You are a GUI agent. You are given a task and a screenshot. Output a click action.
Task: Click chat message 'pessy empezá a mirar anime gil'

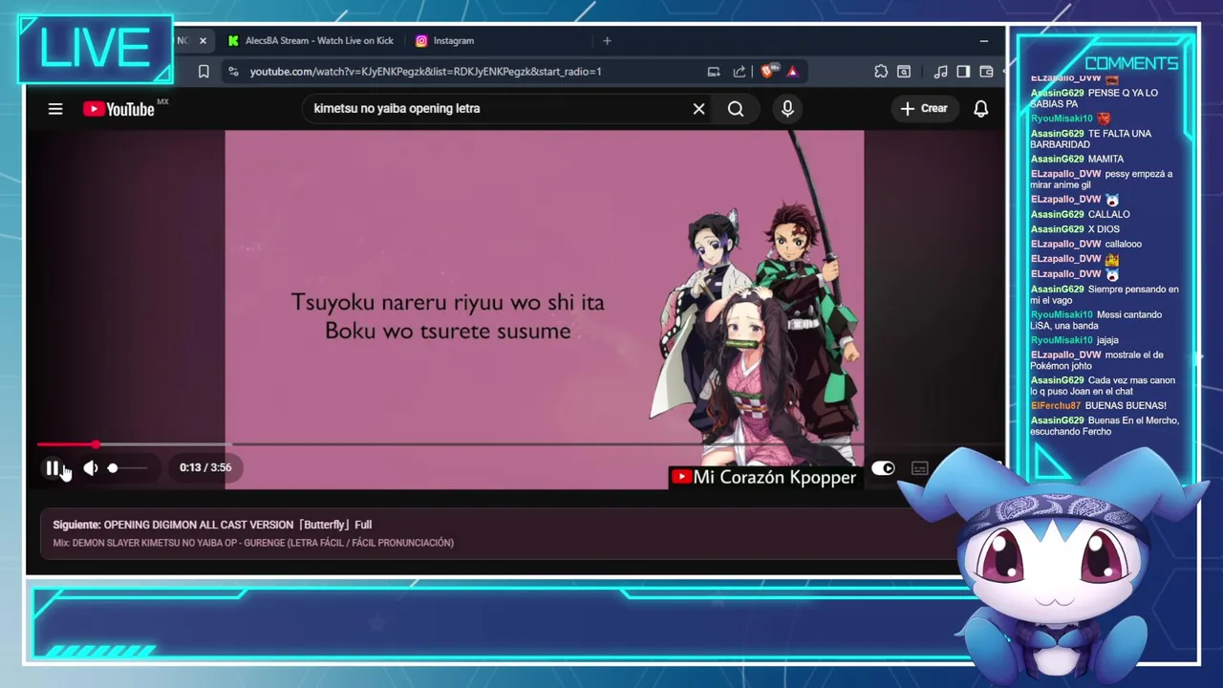1102,180
